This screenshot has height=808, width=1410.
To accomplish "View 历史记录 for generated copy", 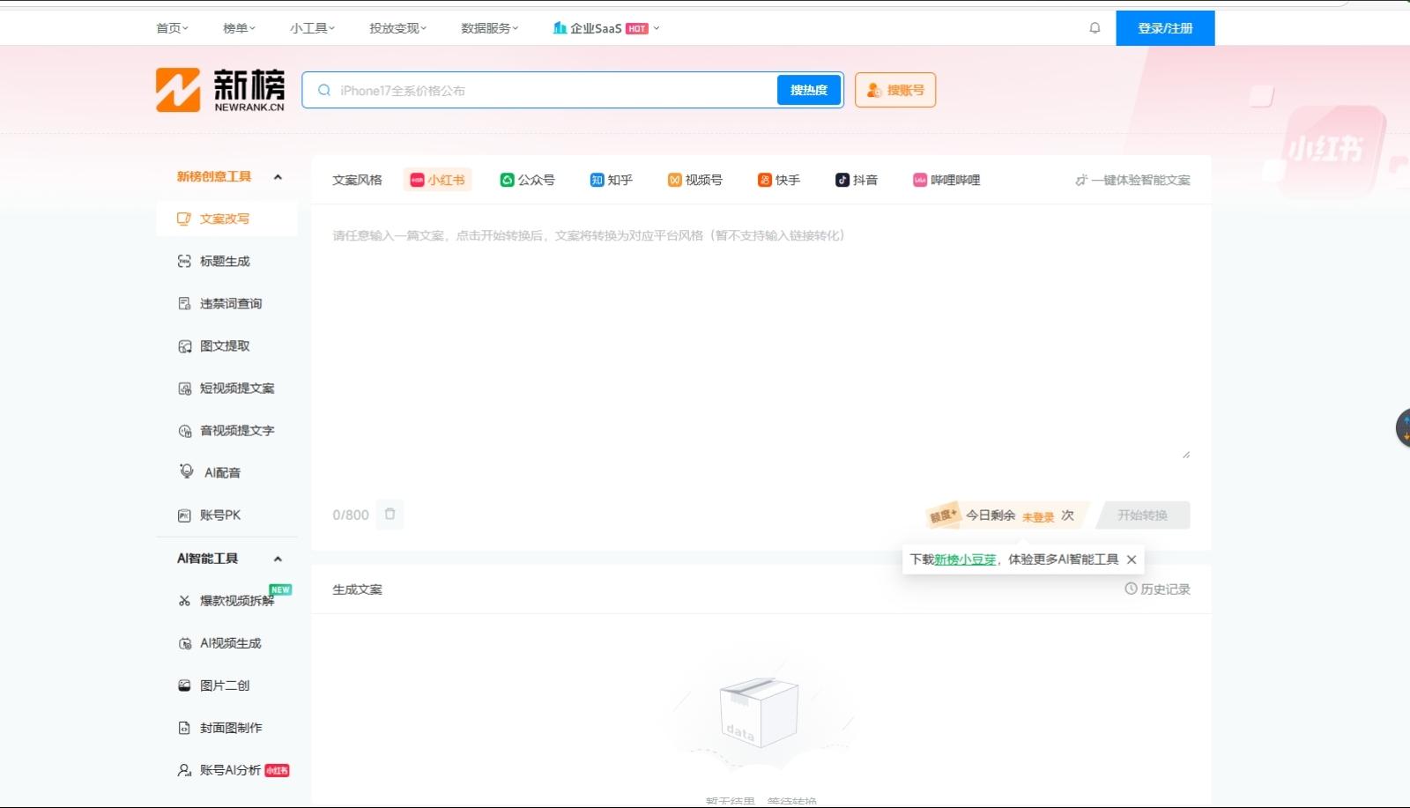I will (1157, 589).
